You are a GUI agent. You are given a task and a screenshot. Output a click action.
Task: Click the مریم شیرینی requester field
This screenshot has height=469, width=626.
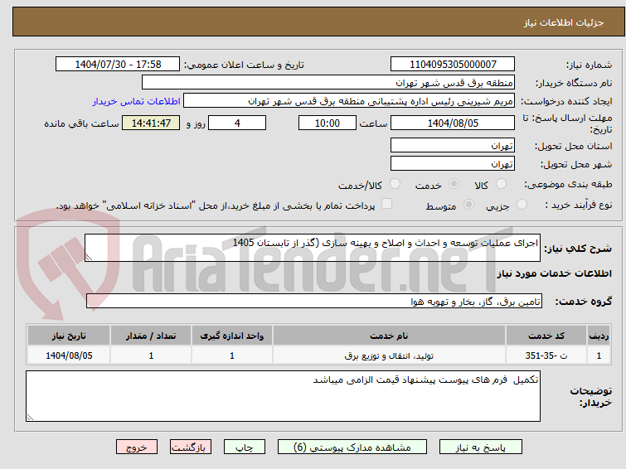(349, 101)
